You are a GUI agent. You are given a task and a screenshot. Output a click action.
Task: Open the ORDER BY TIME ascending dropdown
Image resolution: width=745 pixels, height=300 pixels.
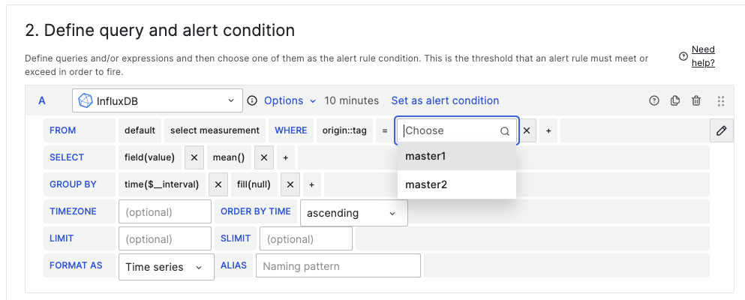353,213
